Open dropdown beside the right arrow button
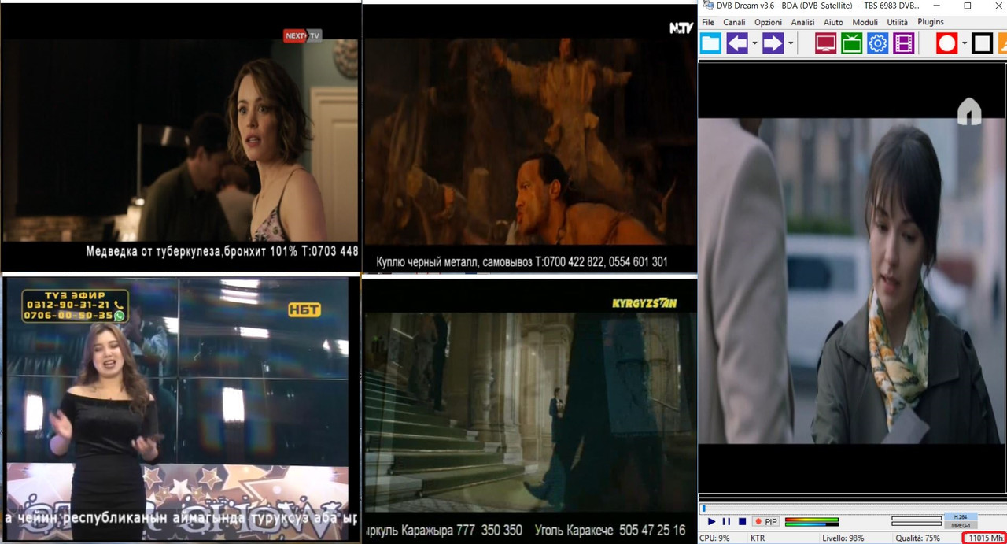Viewport: 1007px width, 544px height. pyautogui.click(x=791, y=43)
